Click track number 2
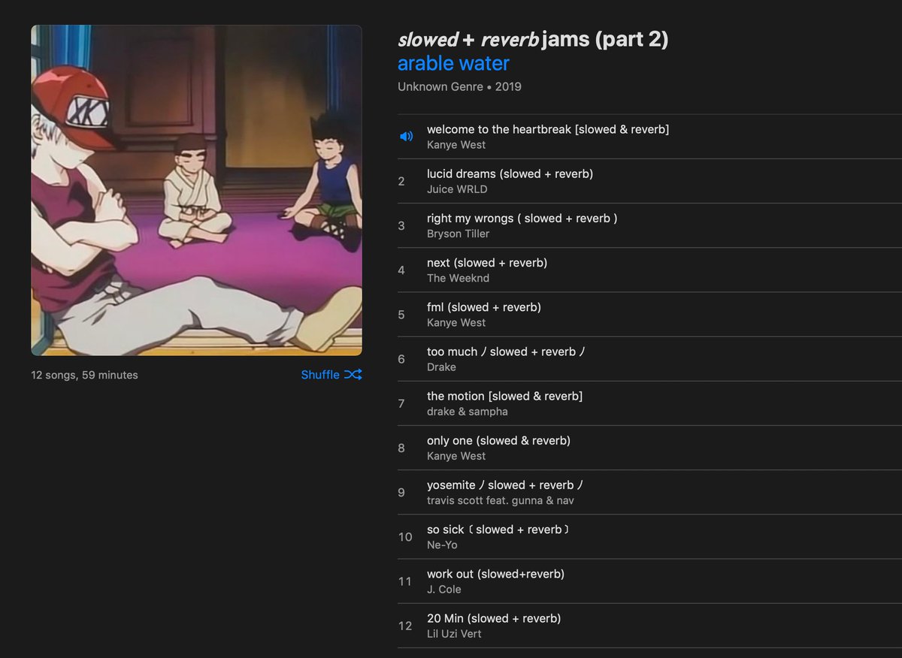 point(401,181)
